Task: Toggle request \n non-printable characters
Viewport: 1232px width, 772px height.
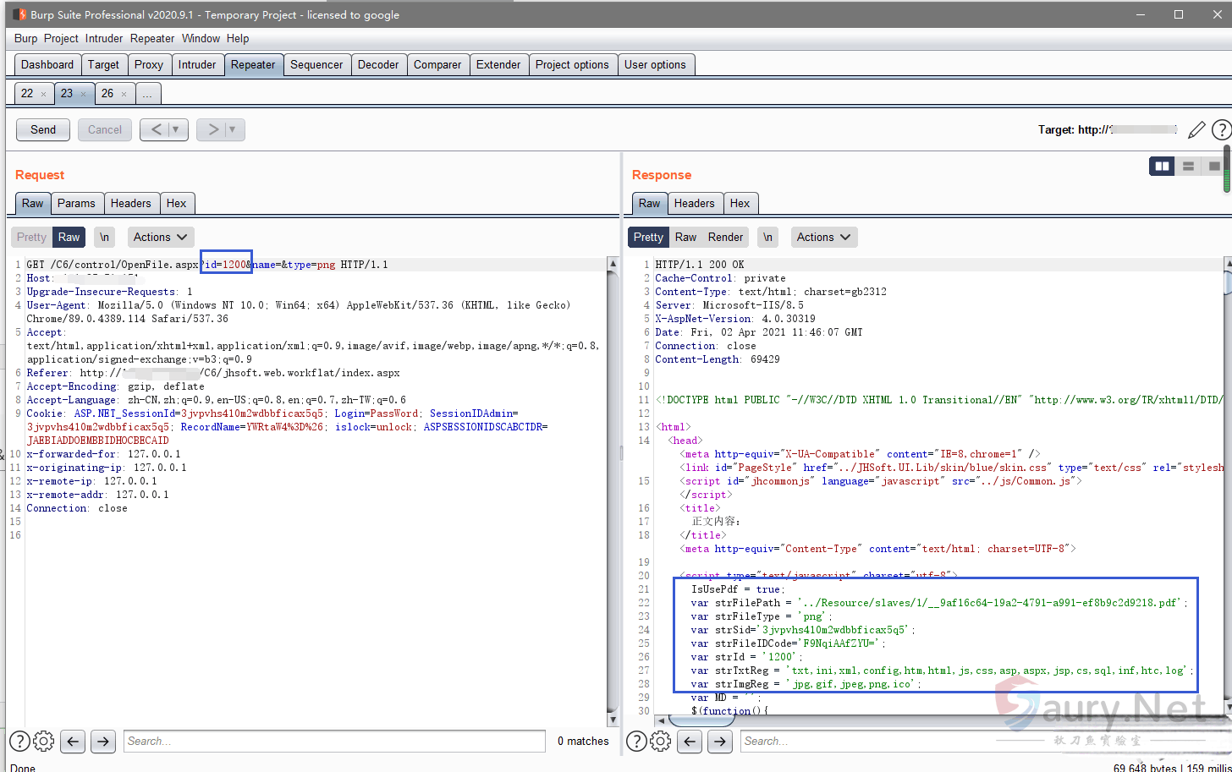Action: pyautogui.click(x=104, y=238)
